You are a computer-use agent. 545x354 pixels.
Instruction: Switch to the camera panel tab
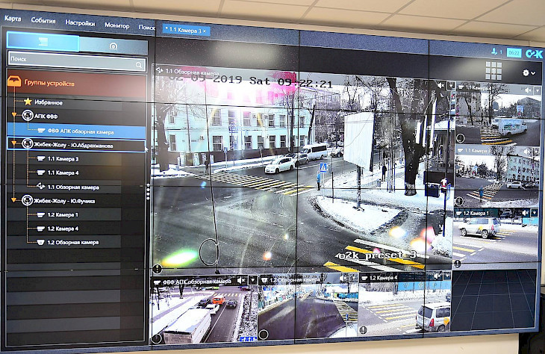pyautogui.click(x=113, y=45)
